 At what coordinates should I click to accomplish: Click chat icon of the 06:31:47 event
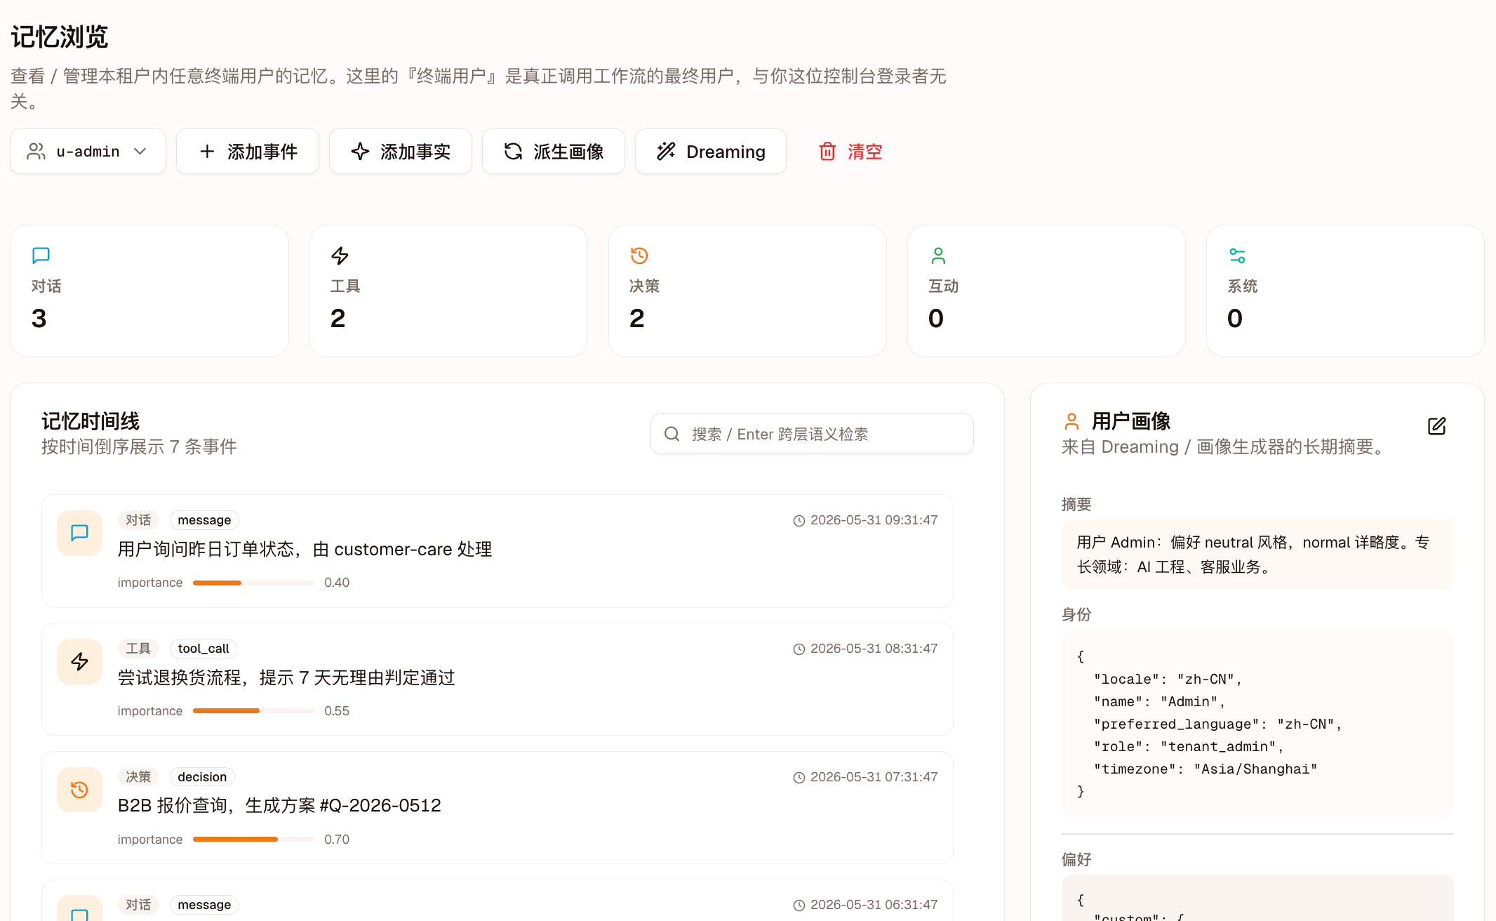[79, 908]
